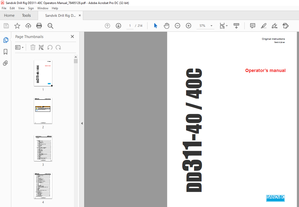This screenshot has width=299, height=207.
Task: Click the stamp/request signature icon
Action: point(285,26)
